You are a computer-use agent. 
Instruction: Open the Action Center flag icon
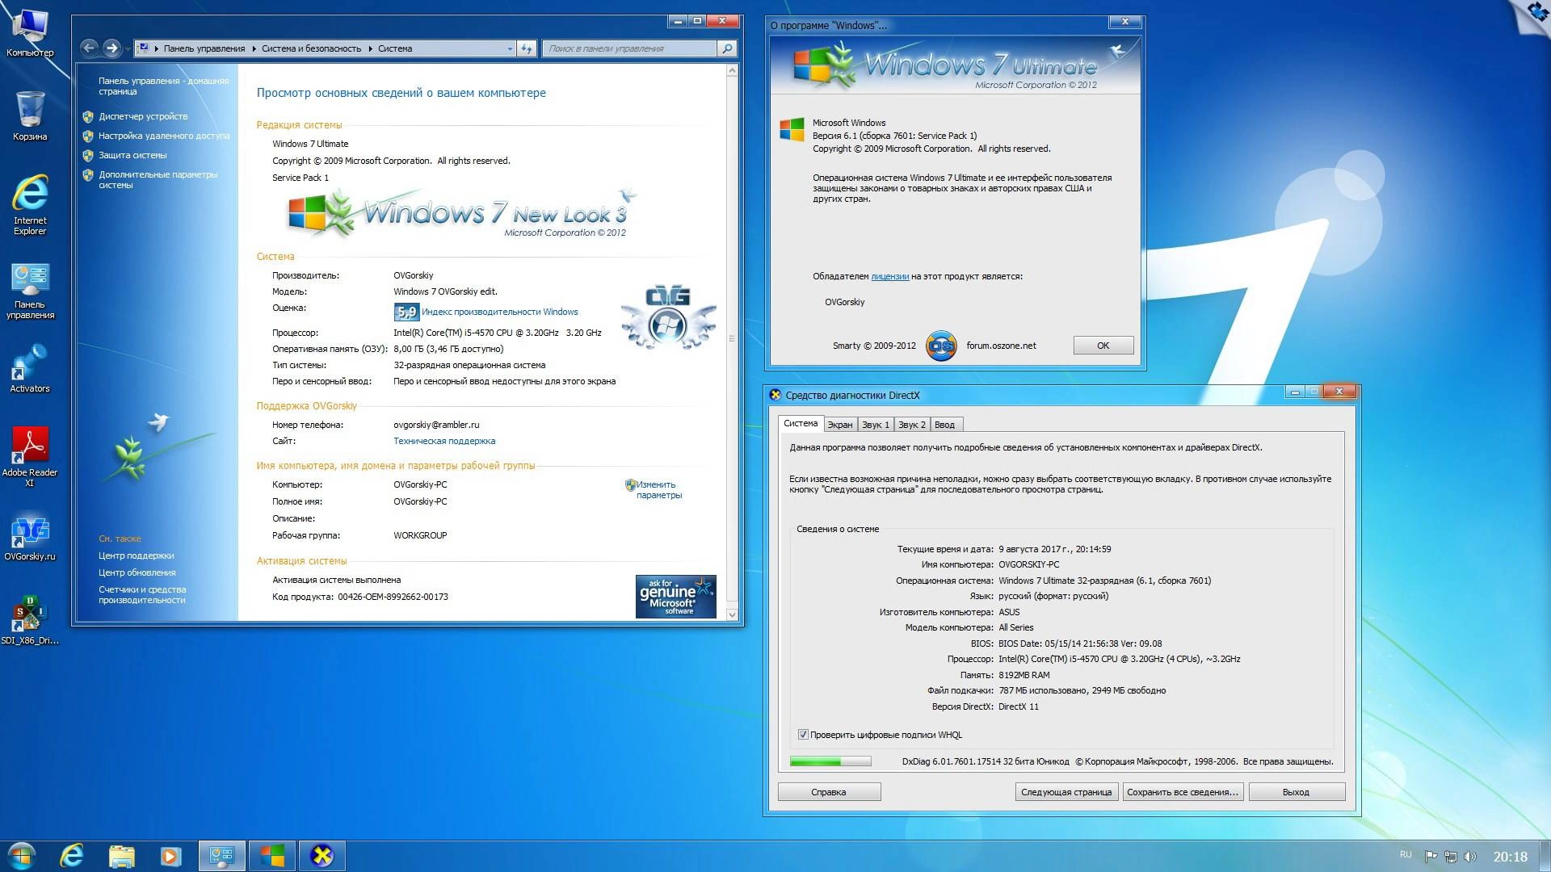click(1431, 854)
